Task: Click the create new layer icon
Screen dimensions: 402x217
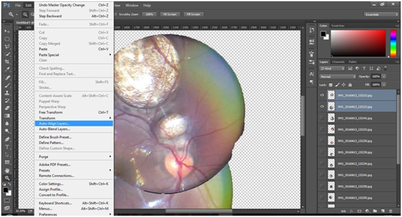Action: (383, 211)
